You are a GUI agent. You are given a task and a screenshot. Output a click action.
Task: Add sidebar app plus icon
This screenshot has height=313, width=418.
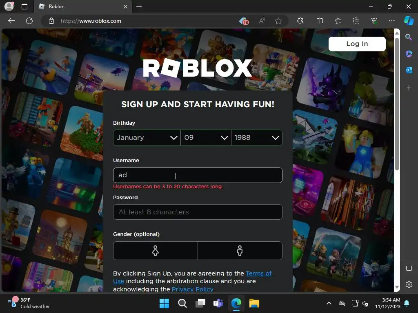coord(409,88)
